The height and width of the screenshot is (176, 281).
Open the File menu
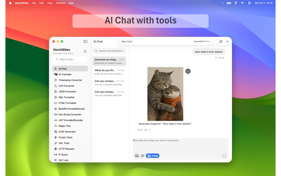pos(34,3)
